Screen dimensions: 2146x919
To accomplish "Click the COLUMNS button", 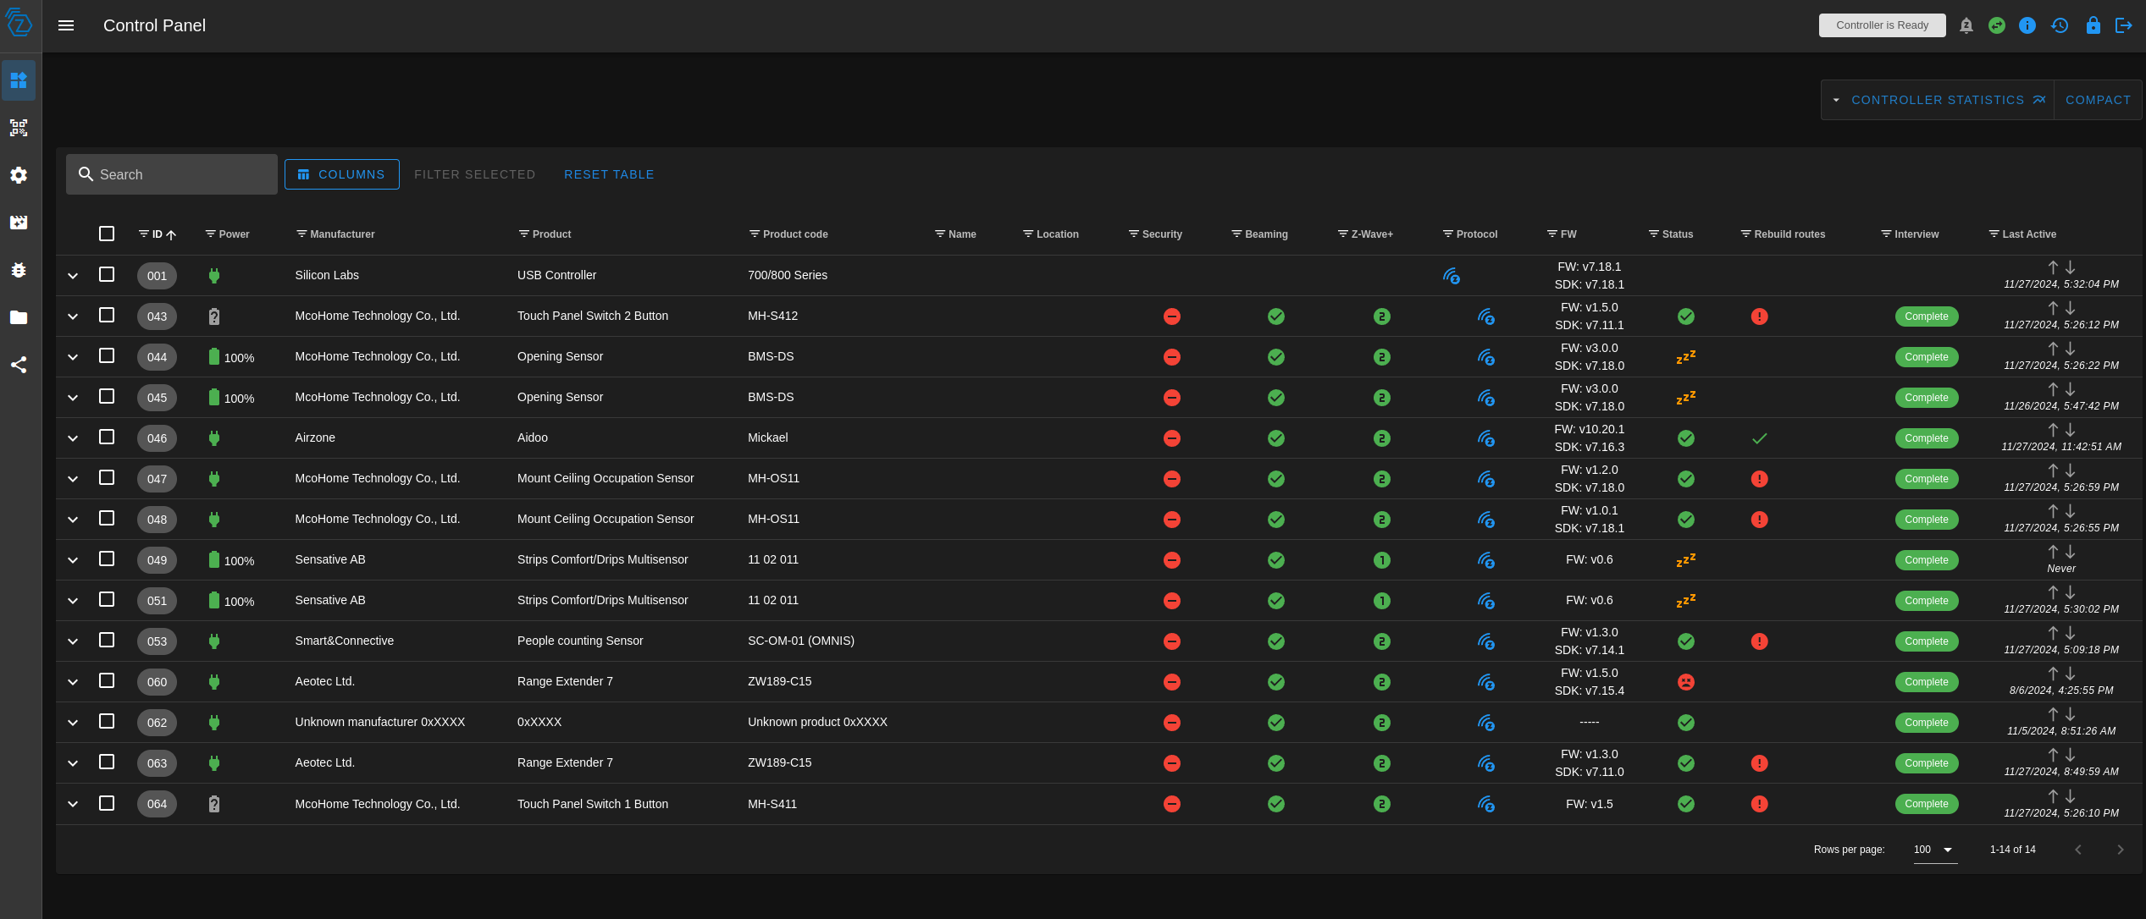I will (x=341, y=174).
